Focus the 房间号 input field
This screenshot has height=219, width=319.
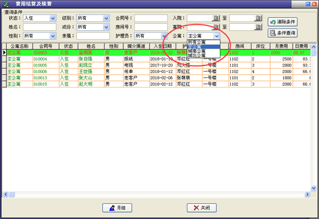tap(151, 27)
